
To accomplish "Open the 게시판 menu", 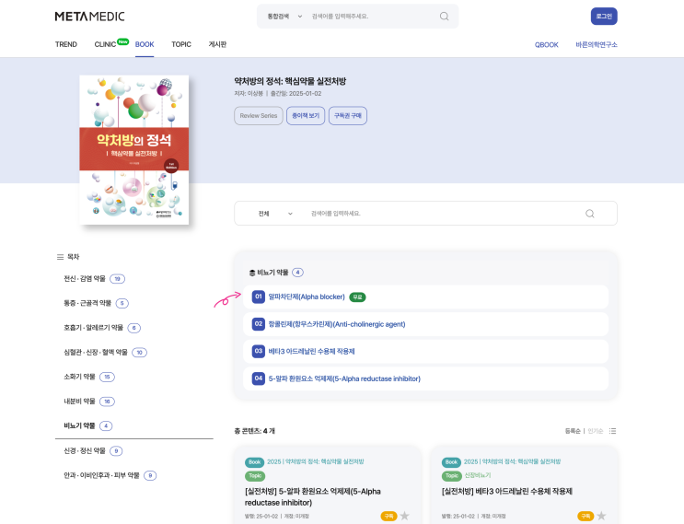I will 217,44.
